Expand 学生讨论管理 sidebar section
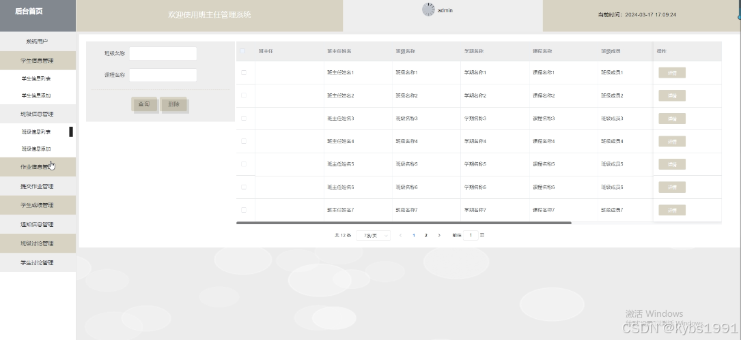This screenshot has width=741, height=340. pos(38,262)
